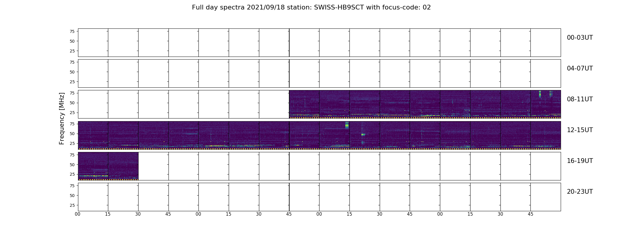623x237 pixels.
Task: Click the '50' tick label in the 00-03UT row
Action: pyautogui.click(x=72, y=41)
